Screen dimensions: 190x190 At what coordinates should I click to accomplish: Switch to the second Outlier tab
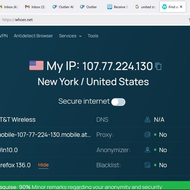tap(88, 7)
